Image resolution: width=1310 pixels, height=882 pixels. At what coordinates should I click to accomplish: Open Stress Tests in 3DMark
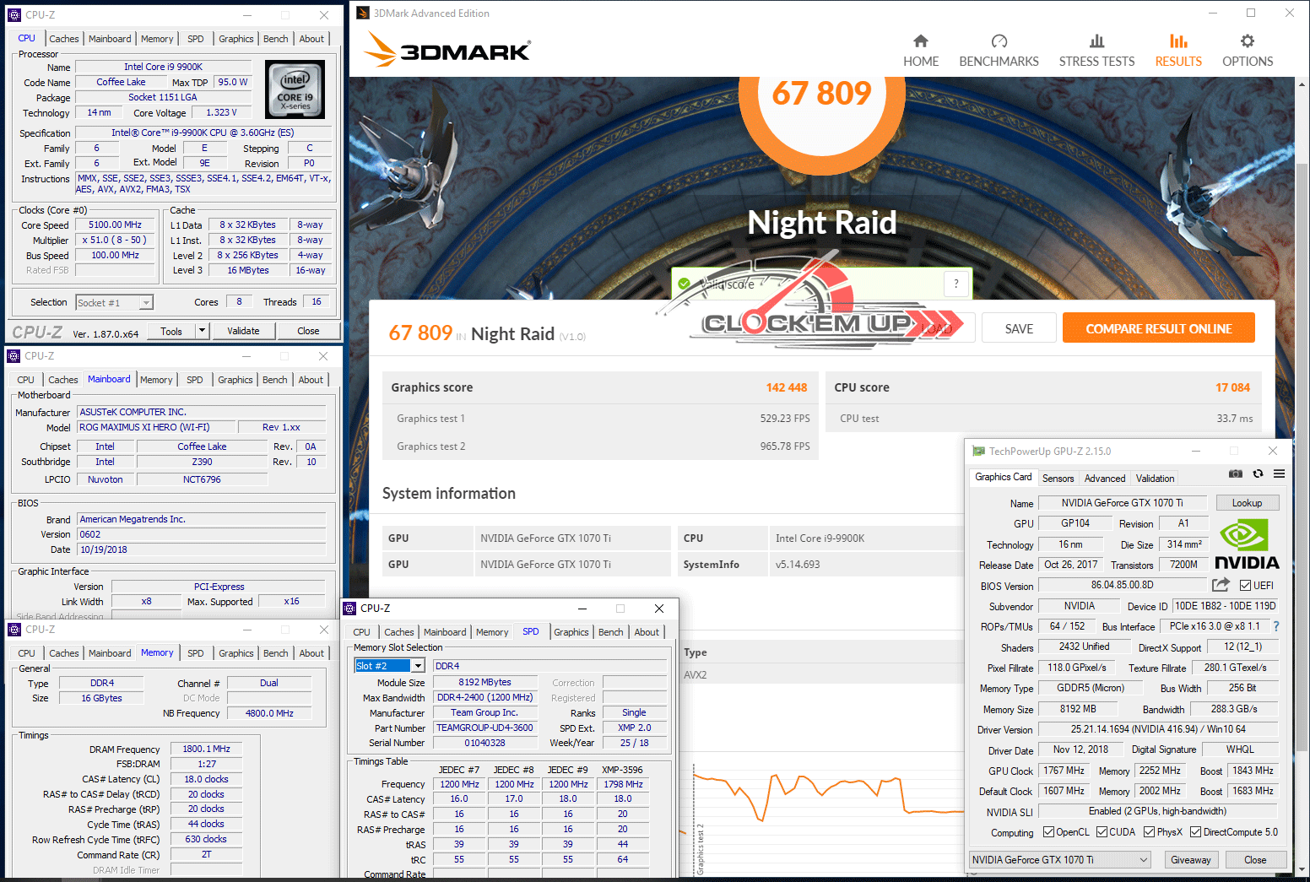(1096, 51)
